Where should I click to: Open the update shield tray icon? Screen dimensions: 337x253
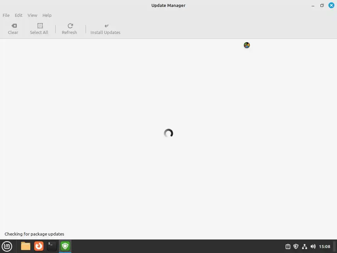[296, 246]
